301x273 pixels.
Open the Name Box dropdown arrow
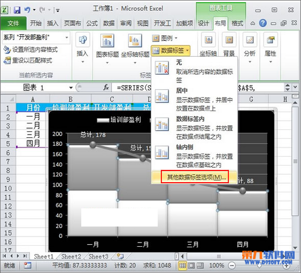71,88
